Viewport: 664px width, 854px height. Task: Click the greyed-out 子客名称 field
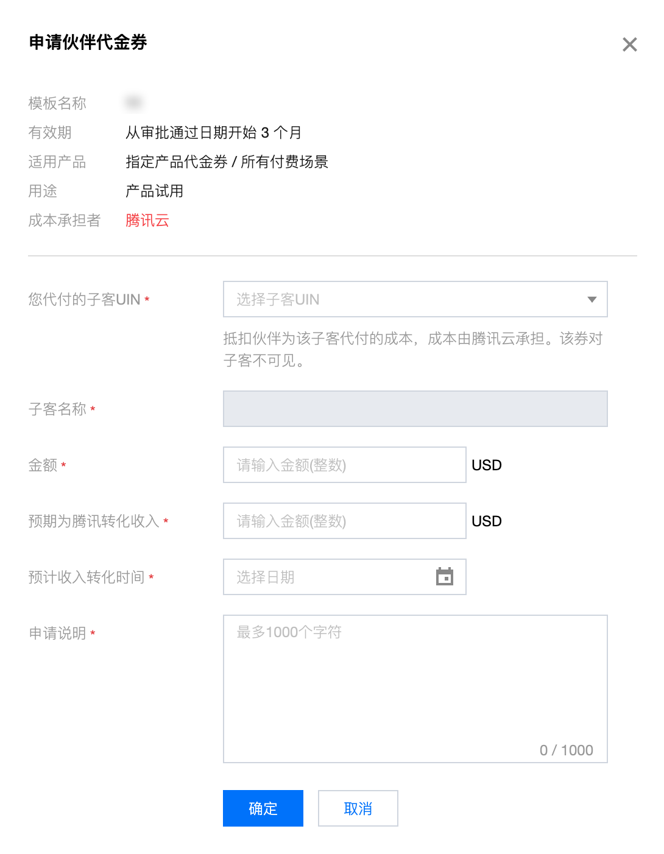(x=415, y=409)
